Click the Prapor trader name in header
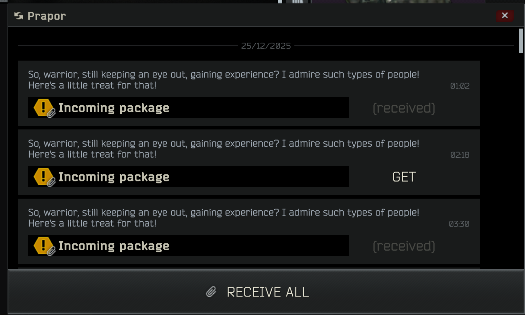The width and height of the screenshot is (525, 315). [x=47, y=16]
